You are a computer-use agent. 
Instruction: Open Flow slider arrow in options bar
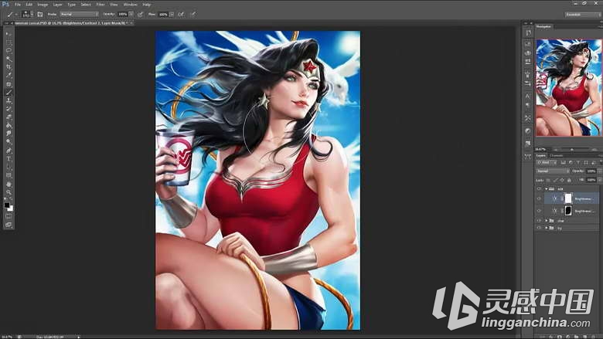(172, 14)
